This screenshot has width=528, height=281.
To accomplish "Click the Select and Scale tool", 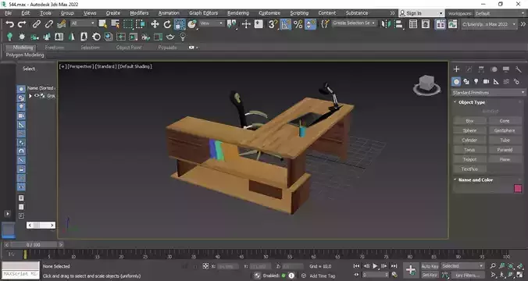I will pyautogui.click(x=180, y=24).
